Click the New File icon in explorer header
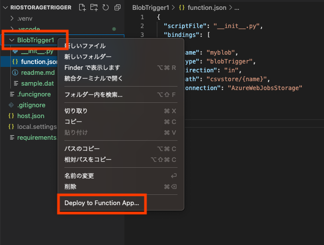 (82, 7)
